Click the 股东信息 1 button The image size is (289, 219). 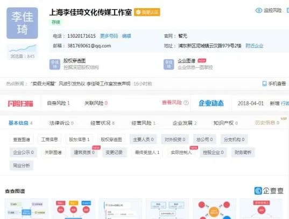point(79,139)
